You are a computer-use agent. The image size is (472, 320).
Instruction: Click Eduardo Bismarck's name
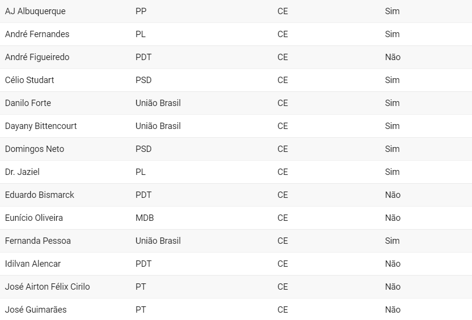point(40,195)
